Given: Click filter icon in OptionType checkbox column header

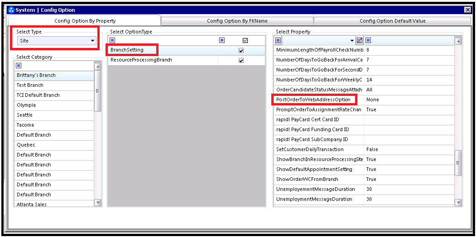Looking at the screenshot, I should coord(222,40).
